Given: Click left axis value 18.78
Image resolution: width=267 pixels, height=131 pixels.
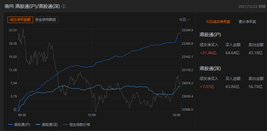Looking at the screenshot, I should tap(13, 44).
